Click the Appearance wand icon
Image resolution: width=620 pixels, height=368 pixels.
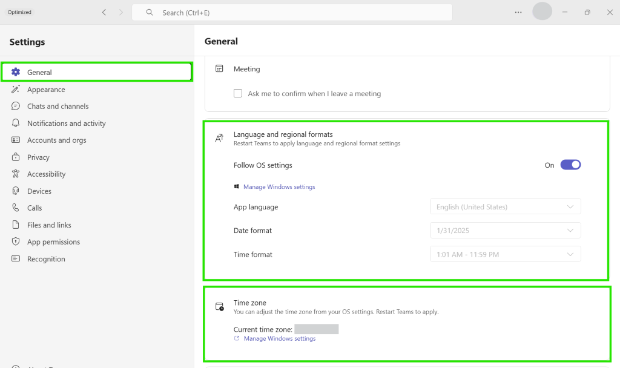[15, 90]
